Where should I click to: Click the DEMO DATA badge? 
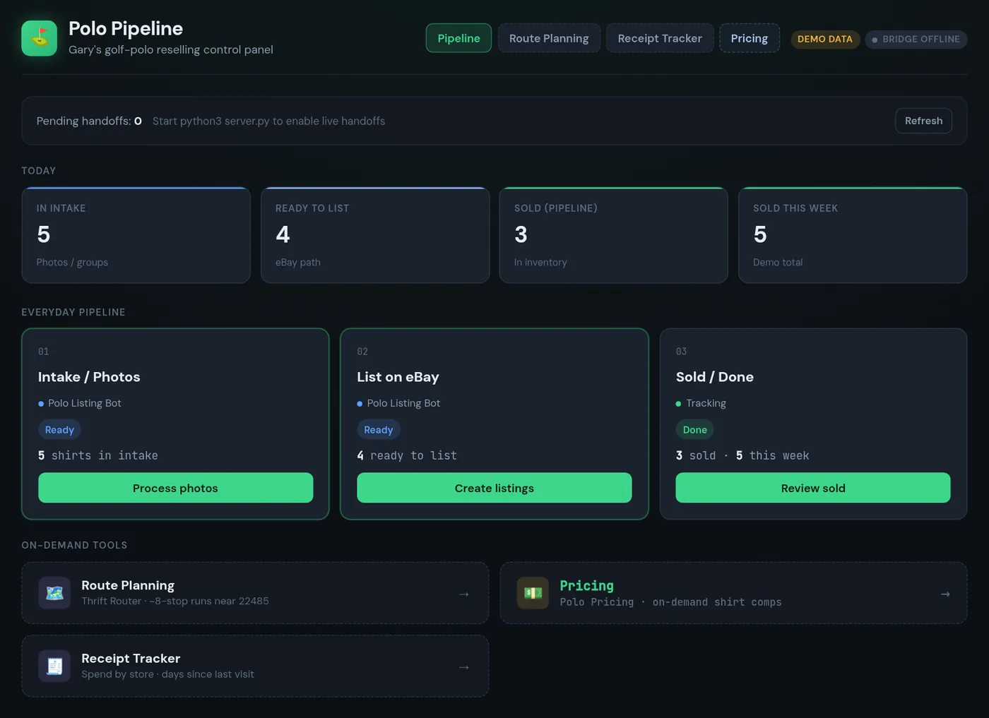(825, 39)
